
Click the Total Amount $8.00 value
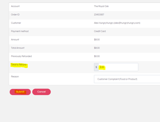pyautogui.click(x=97, y=48)
